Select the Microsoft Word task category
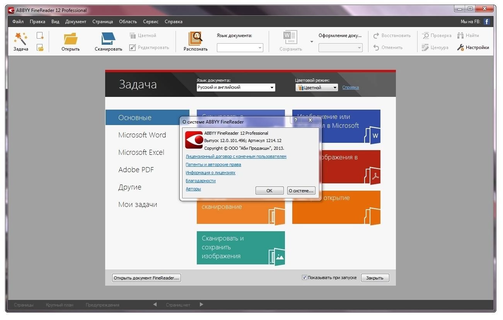The height and width of the screenshot is (320, 503). coord(142,135)
